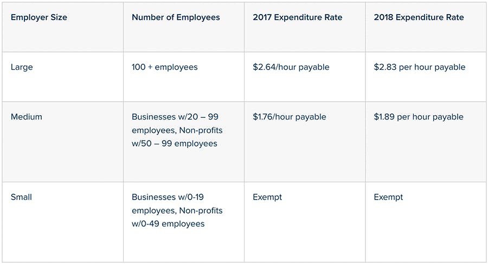Select the 100 + employees cell
Image resolution: width=488 pixels, height=265 pixels.
coord(165,68)
